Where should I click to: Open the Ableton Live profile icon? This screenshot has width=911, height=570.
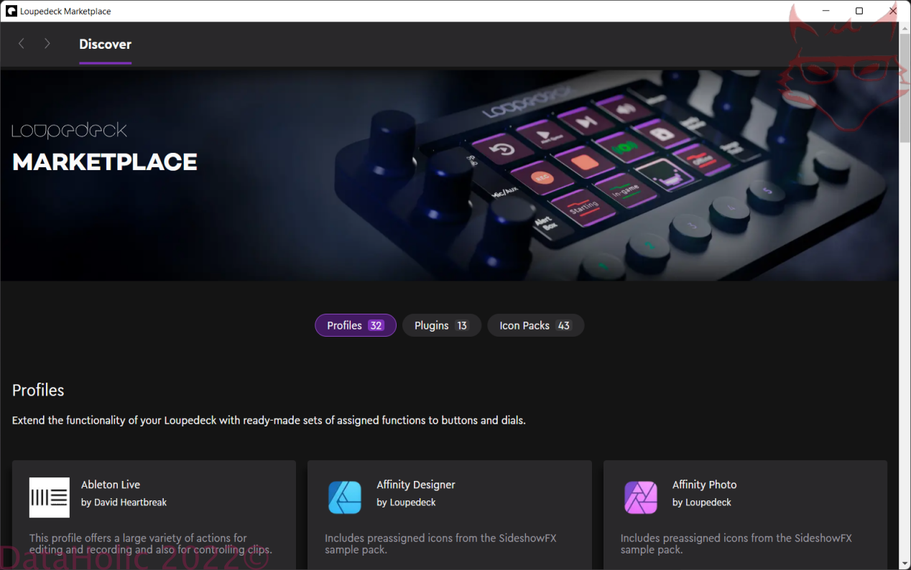(x=50, y=497)
